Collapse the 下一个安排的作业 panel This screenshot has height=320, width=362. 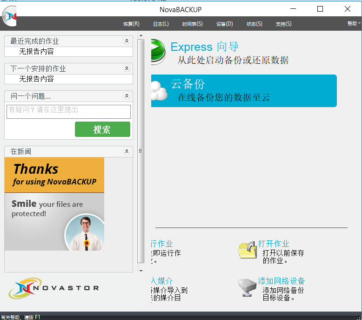(x=127, y=68)
